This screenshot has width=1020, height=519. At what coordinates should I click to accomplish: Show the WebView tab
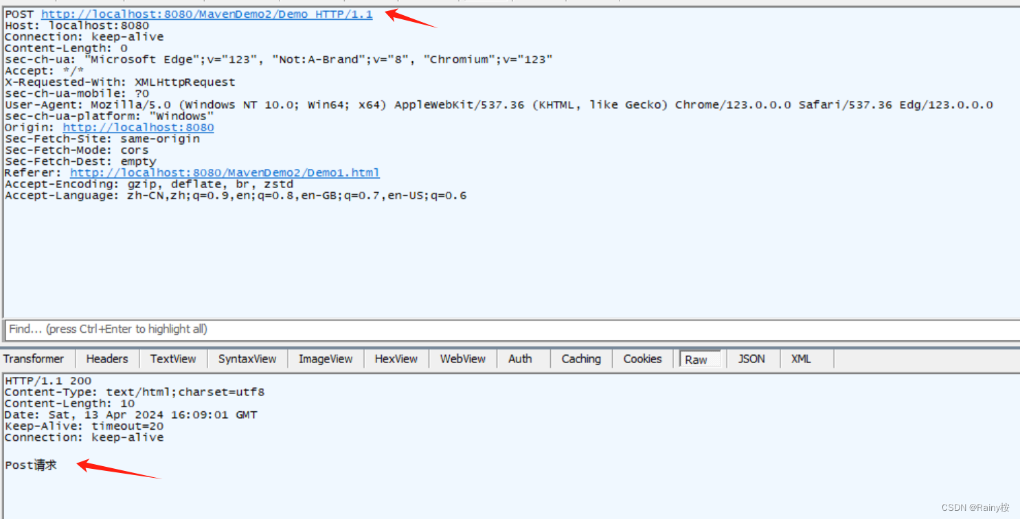coord(463,358)
